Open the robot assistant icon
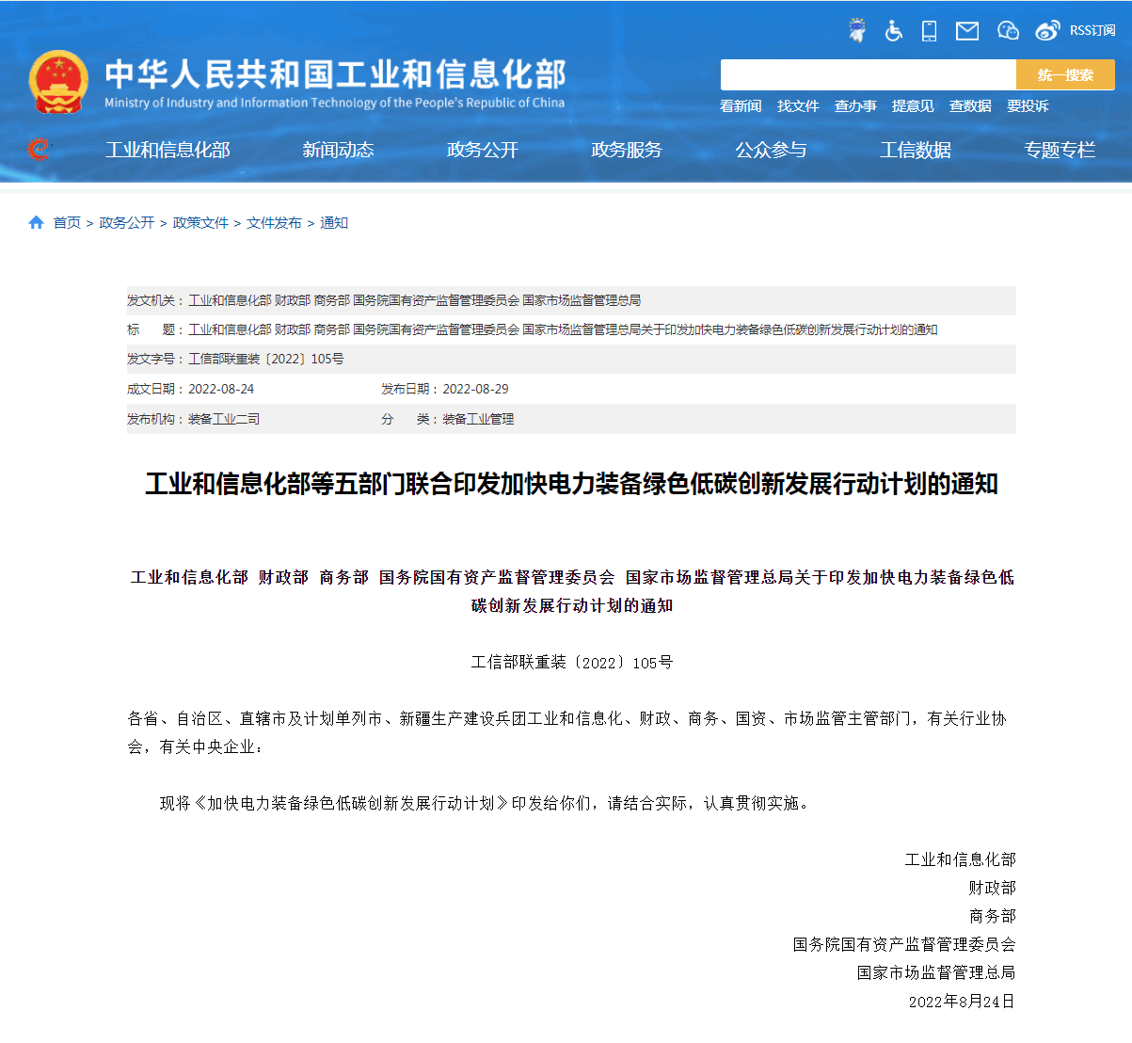 pyautogui.click(x=857, y=30)
